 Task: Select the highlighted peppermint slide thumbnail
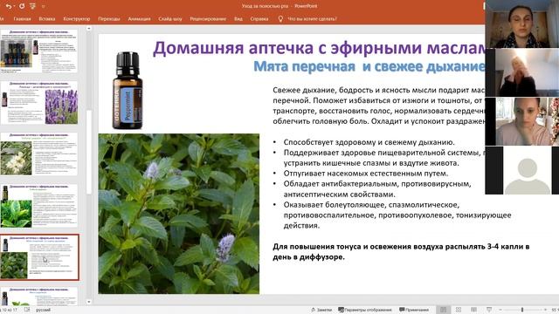tap(39, 257)
